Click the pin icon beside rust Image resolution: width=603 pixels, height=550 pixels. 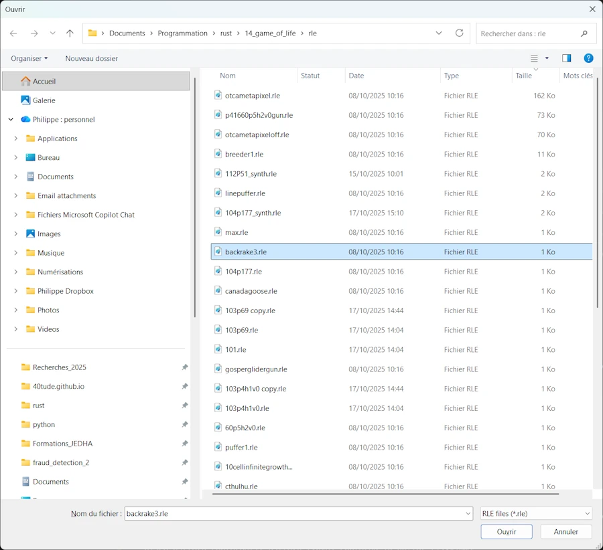pyautogui.click(x=184, y=405)
